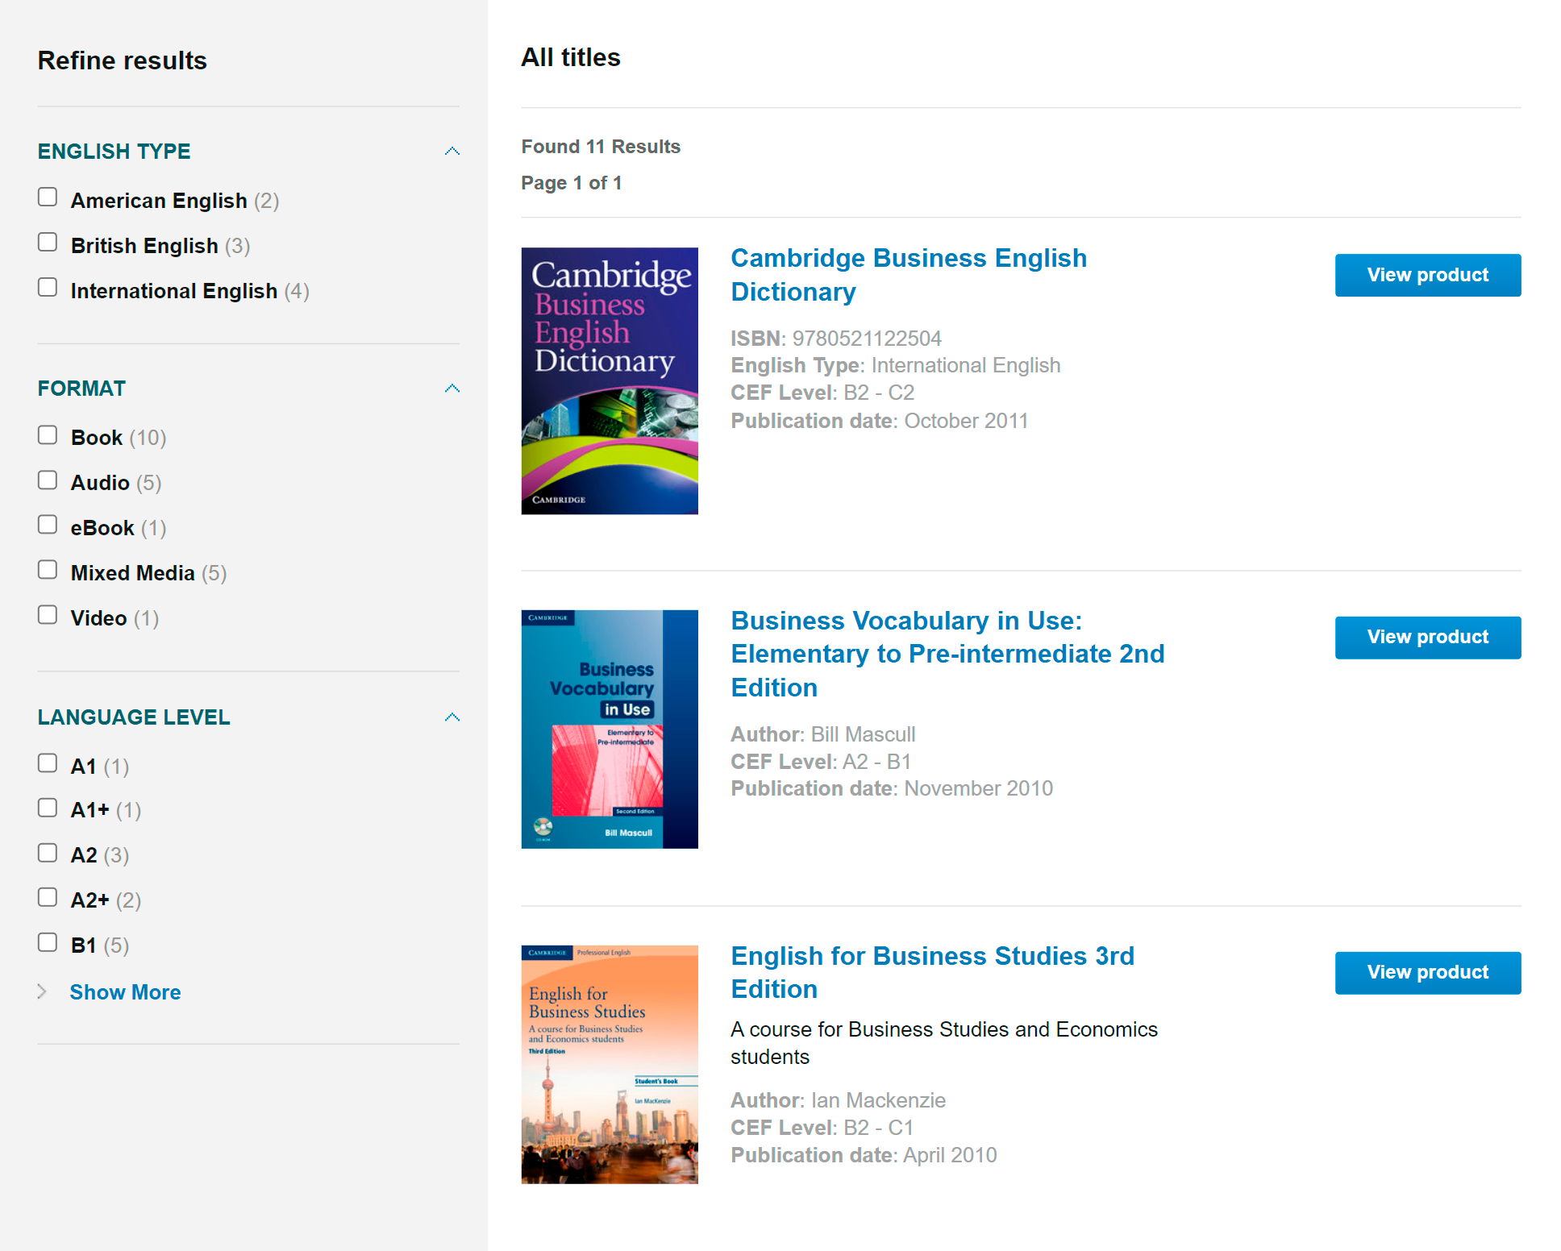Check the A1 language level box
The width and height of the screenshot is (1561, 1251).
point(48,763)
